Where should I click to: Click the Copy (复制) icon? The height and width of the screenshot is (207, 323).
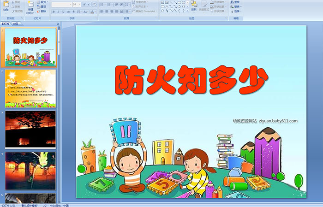[x=13, y=6]
